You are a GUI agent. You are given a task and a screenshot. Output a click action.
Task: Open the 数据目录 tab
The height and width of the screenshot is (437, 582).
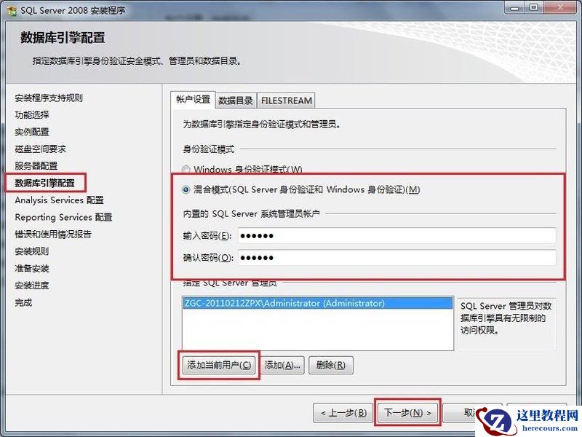coord(236,101)
